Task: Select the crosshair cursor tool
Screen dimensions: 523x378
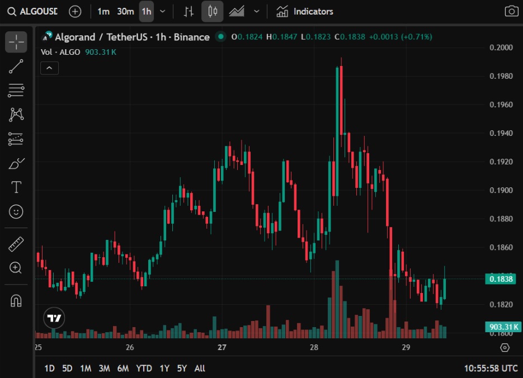Action: pyautogui.click(x=15, y=41)
